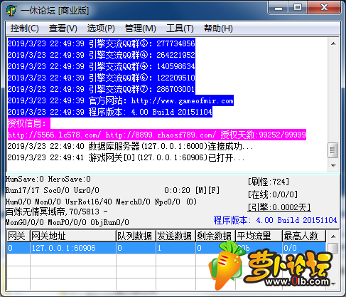The width and height of the screenshot is (346, 297).
Task: Click the log scroll down arrow
Action: 333,165
